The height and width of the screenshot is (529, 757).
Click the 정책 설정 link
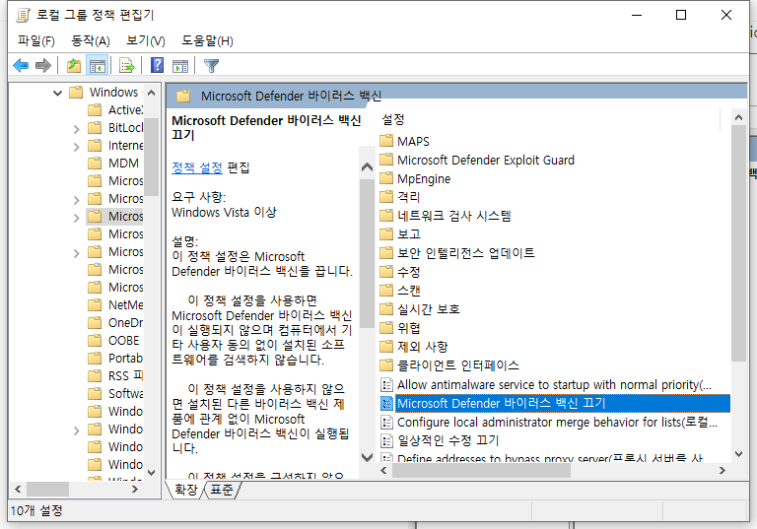point(197,167)
